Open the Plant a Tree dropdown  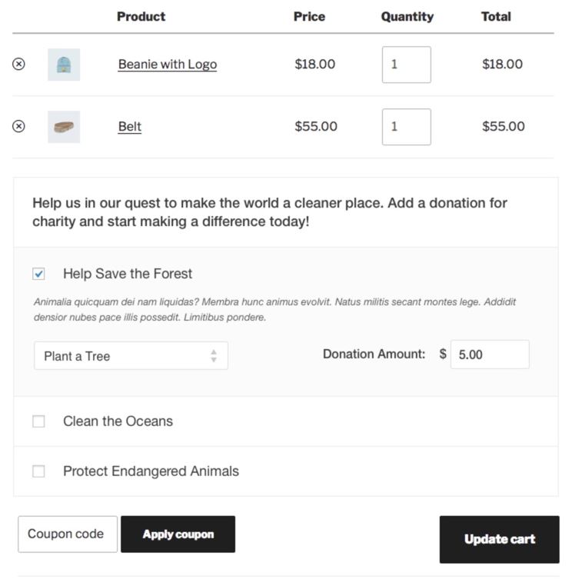coord(131,355)
